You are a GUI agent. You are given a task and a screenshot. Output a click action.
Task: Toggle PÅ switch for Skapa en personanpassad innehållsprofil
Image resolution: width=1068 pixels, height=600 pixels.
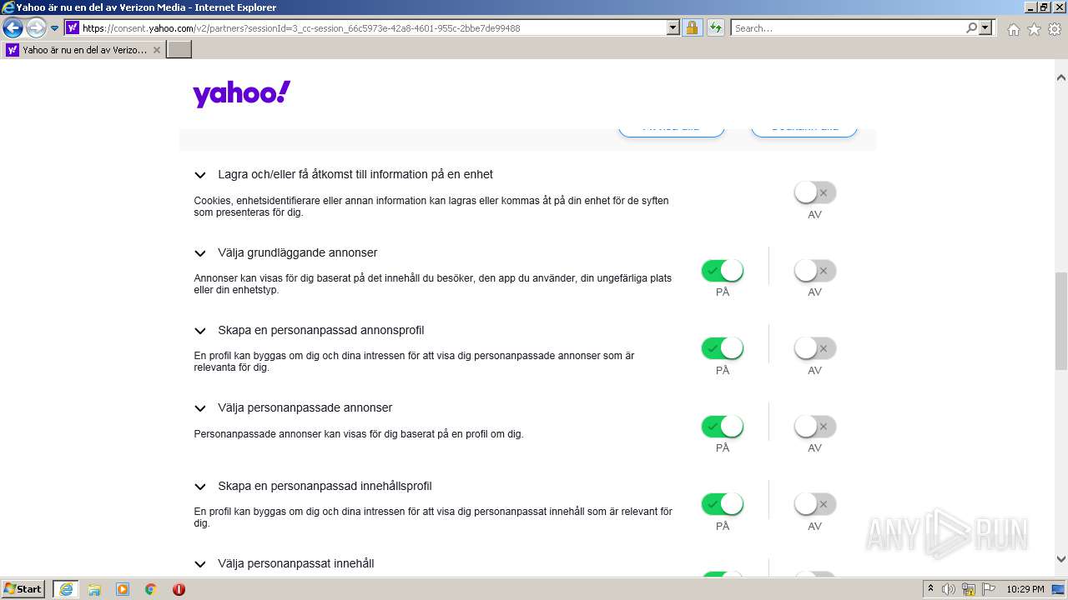[x=723, y=504]
